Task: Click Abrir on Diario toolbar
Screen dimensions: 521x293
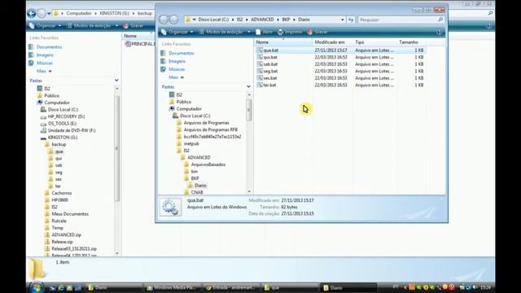Action: click(264, 32)
